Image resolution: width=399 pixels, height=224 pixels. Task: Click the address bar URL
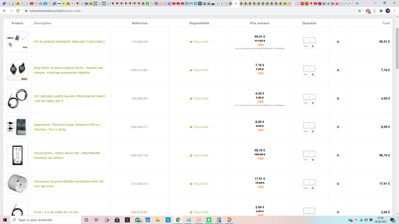pyautogui.click(x=55, y=11)
